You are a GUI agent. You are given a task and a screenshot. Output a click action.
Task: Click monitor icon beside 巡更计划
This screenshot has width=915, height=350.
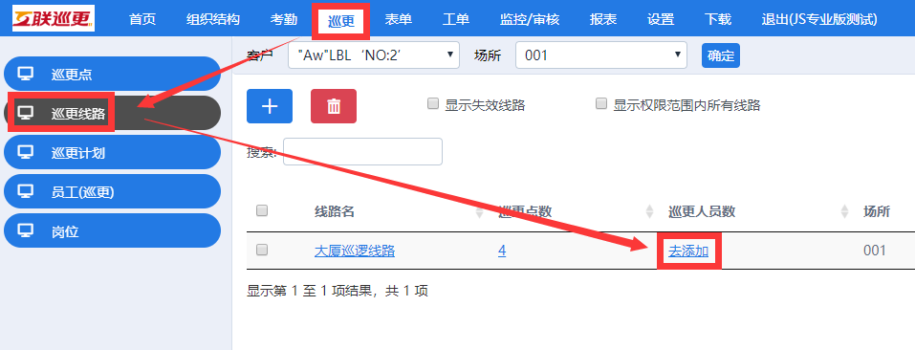point(26,152)
